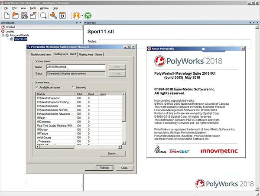Open the Help menu

click(x=55, y=8)
